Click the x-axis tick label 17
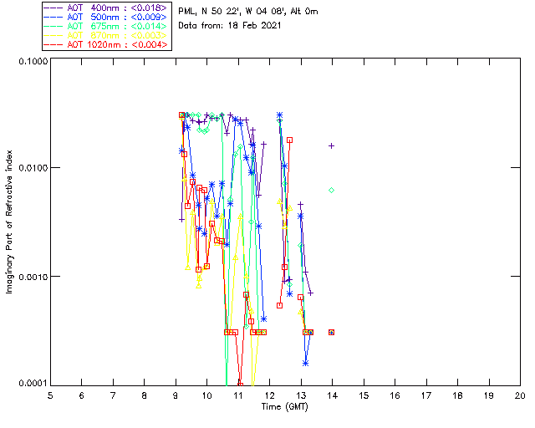535x428 pixels. 426,396
